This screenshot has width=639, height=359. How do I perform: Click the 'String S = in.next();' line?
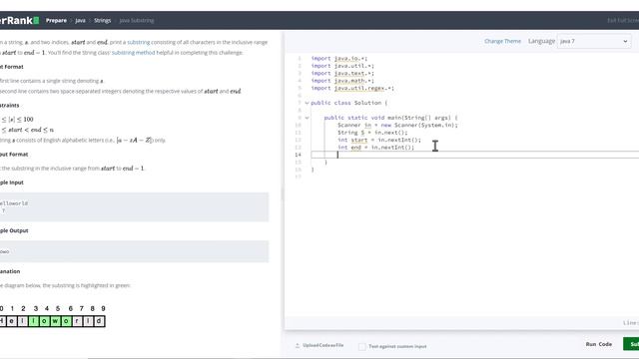coord(372,133)
